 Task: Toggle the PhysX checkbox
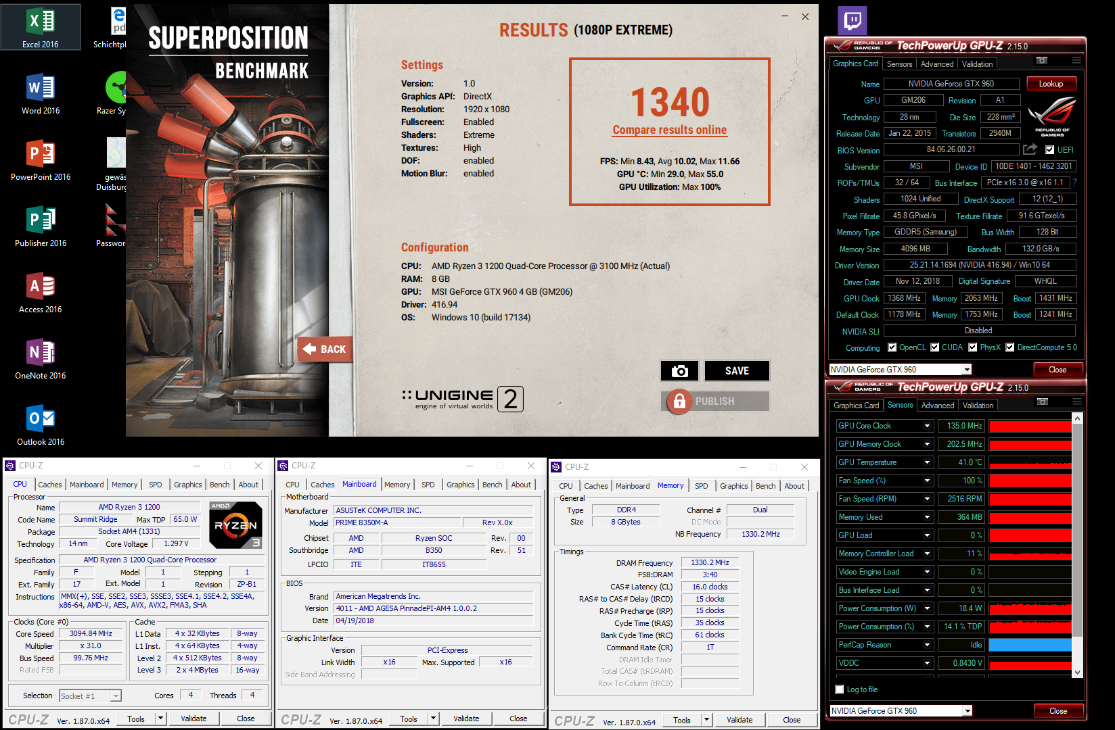tap(972, 347)
